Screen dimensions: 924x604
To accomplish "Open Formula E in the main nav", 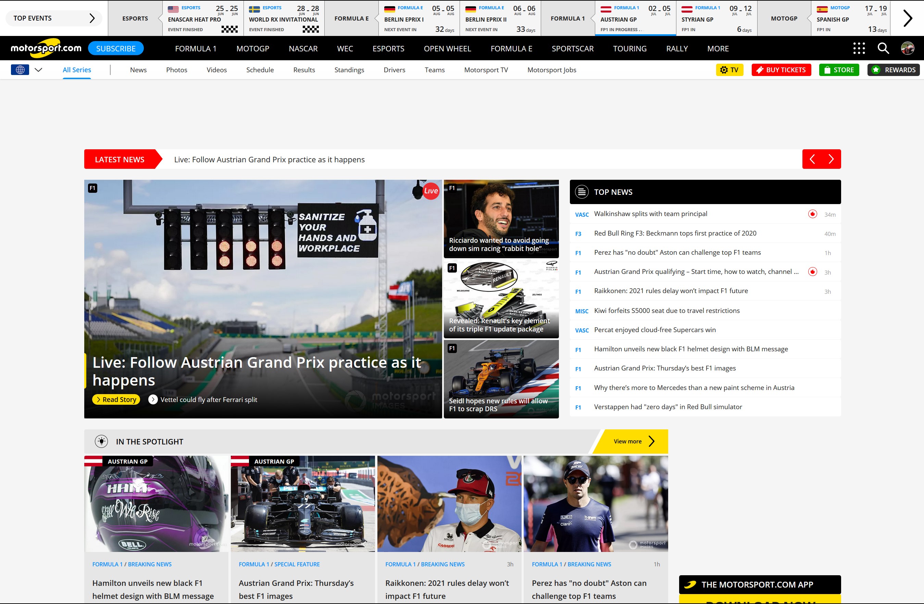I will point(511,49).
